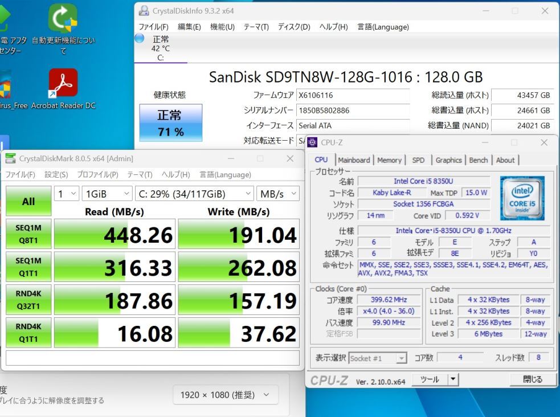The height and width of the screenshot is (417, 560).
Task: Click the Intel Core i5 inside logo
Action: pyautogui.click(x=522, y=198)
